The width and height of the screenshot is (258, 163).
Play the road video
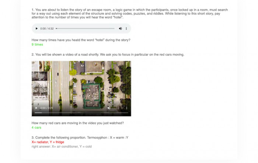[x=36, y=108]
